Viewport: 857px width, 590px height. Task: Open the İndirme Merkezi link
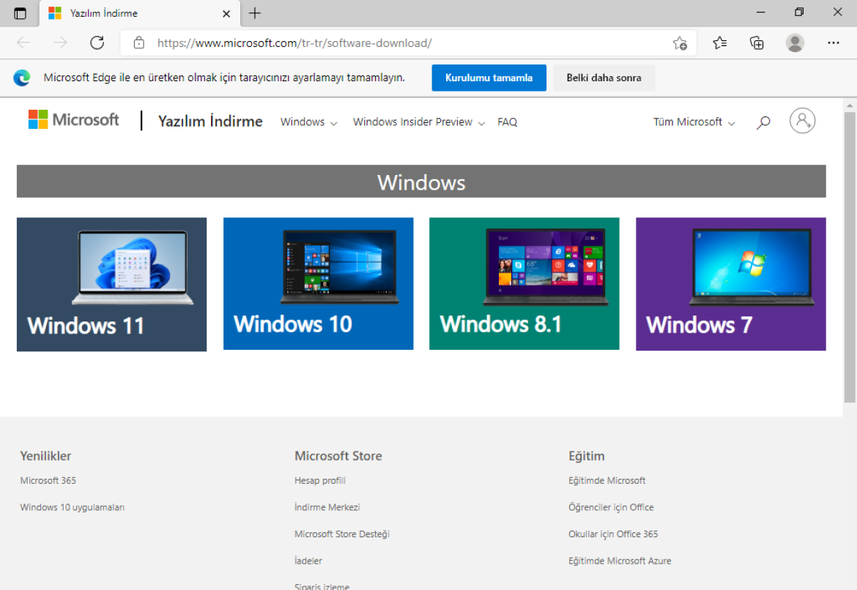click(x=327, y=507)
